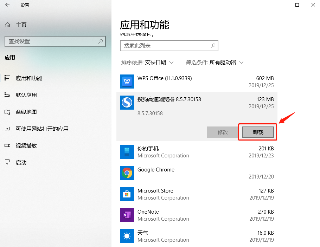Click the 你的手机 phone app icon
The width and height of the screenshot is (320, 247).
pyautogui.click(x=127, y=152)
